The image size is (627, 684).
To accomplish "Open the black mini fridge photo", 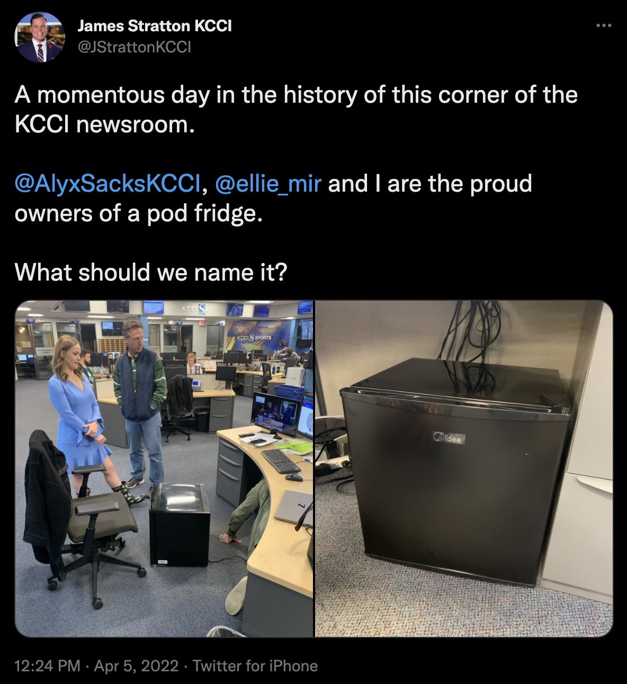I will tap(464, 469).
